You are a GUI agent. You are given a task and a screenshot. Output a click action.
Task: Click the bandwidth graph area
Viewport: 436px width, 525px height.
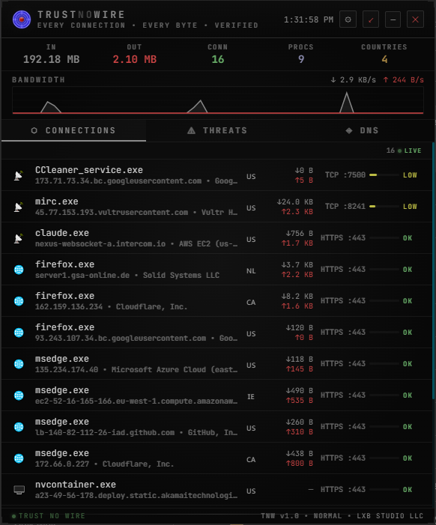click(x=218, y=100)
